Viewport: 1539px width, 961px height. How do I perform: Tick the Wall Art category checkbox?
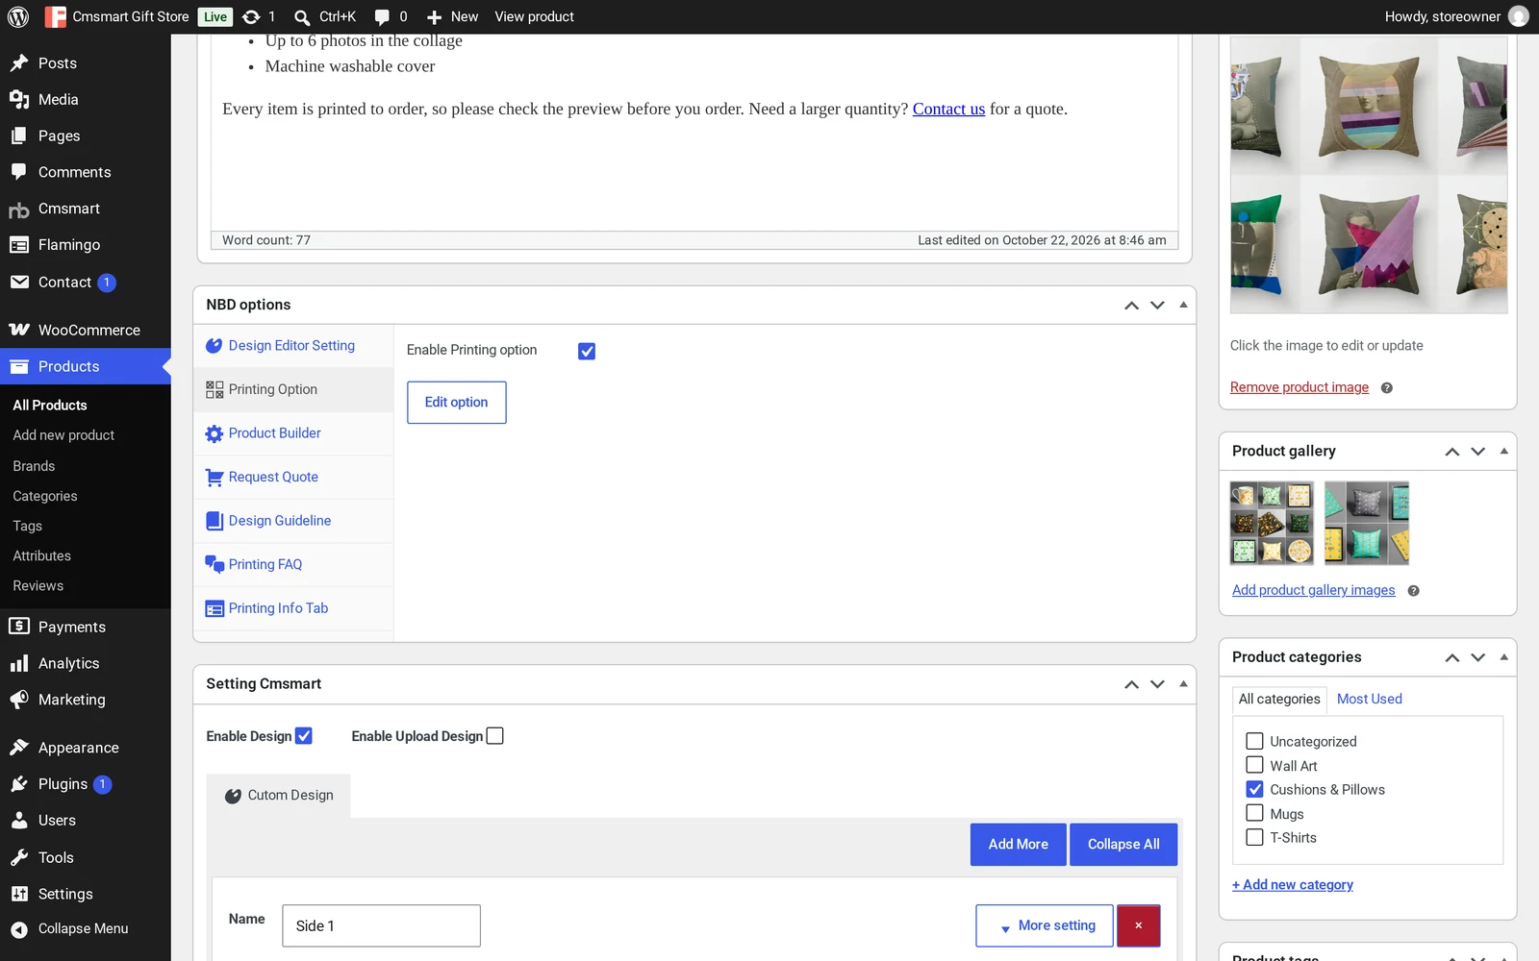click(1254, 765)
